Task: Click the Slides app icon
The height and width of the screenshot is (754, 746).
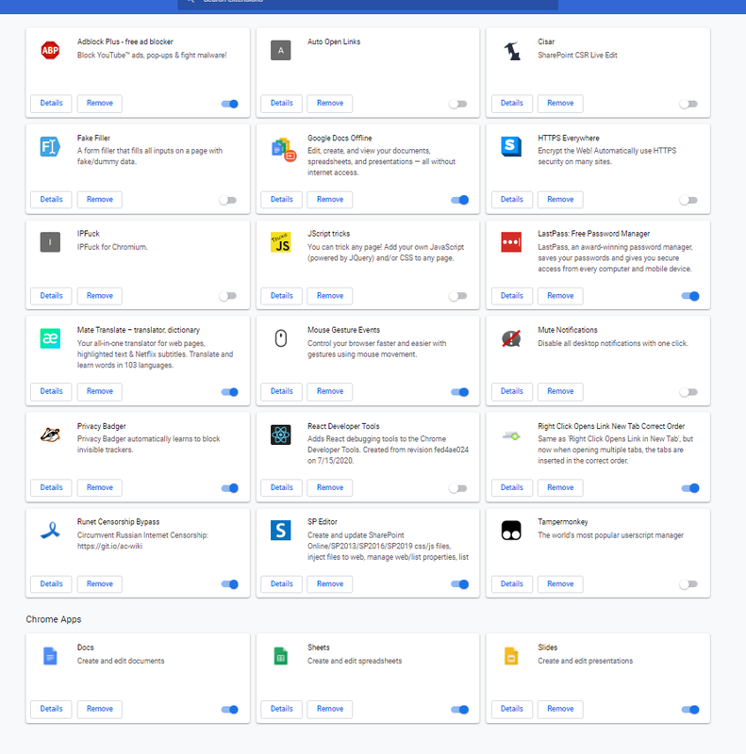Action: tap(511, 656)
